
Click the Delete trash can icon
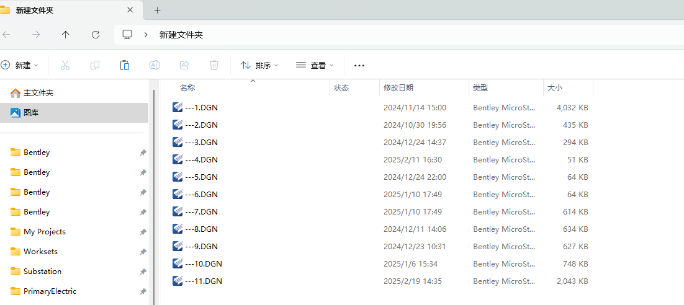(214, 65)
